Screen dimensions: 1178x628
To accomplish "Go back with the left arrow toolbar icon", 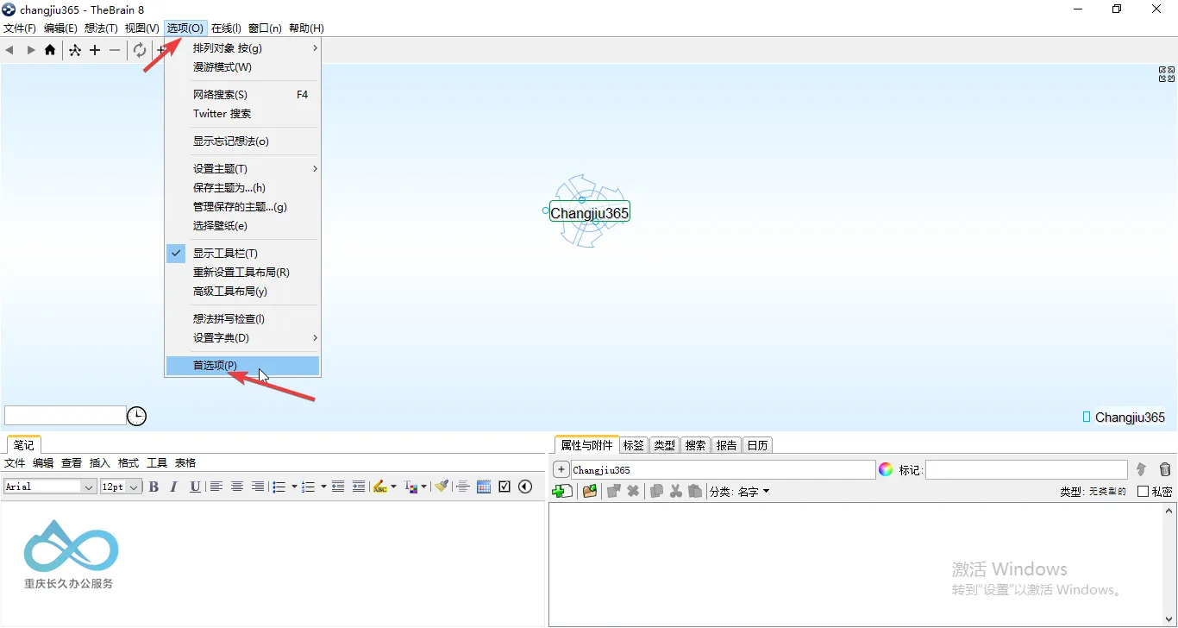I will tap(9, 50).
